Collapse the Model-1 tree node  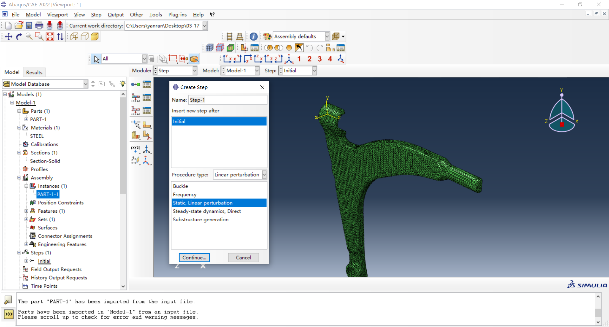pos(12,103)
